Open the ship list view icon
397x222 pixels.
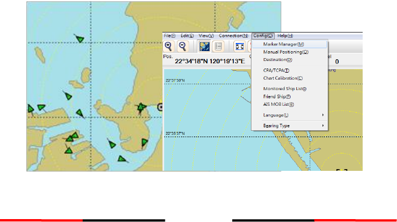(x=218, y=46)
